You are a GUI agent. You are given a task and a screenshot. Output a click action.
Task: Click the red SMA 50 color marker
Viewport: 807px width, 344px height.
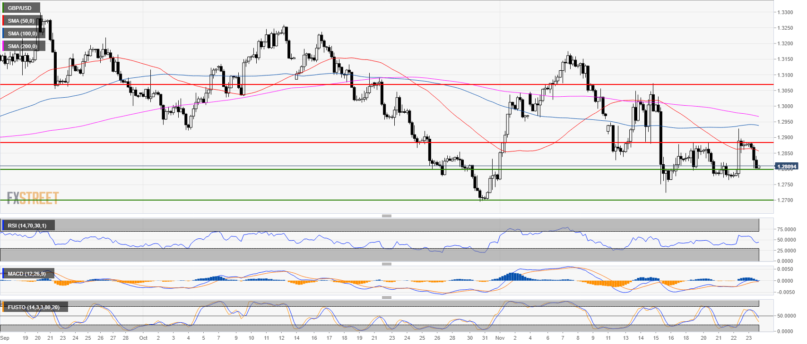3,21
